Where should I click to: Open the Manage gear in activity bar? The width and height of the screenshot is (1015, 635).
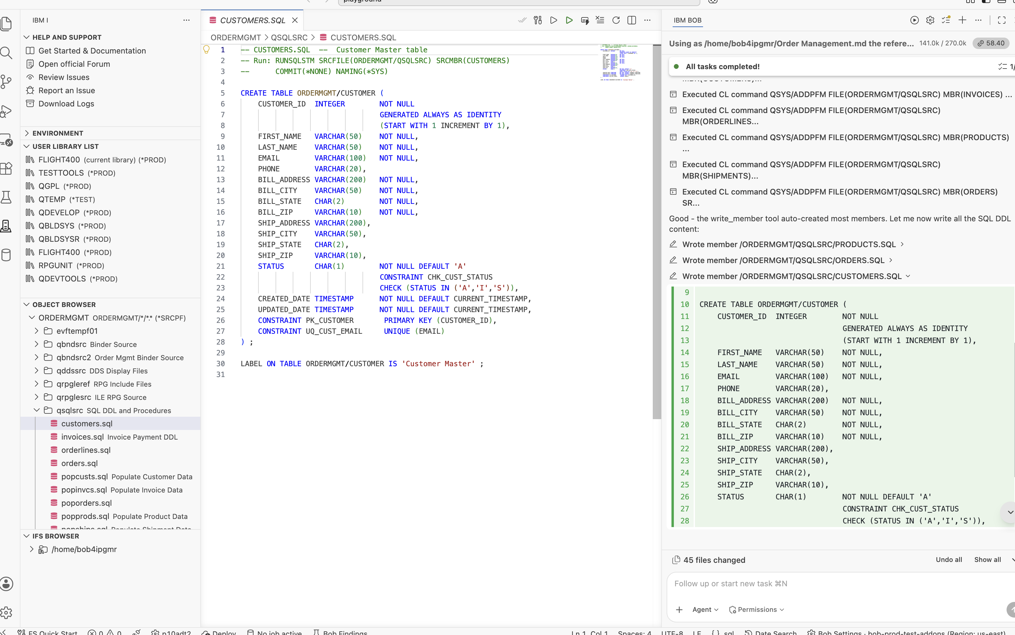6,612
